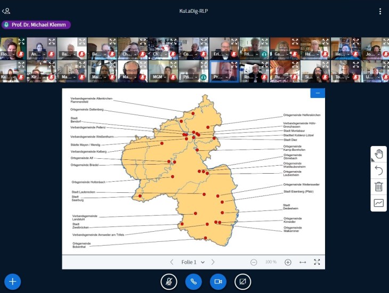Go to the next slide
The image size is (389, 293).
point(213,262)
